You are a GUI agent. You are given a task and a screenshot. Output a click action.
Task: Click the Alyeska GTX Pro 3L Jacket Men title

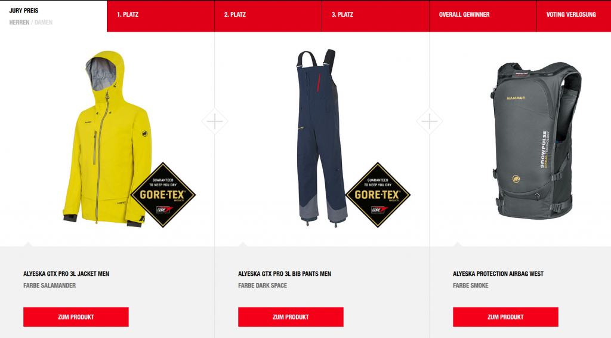[x=66, y=274]
